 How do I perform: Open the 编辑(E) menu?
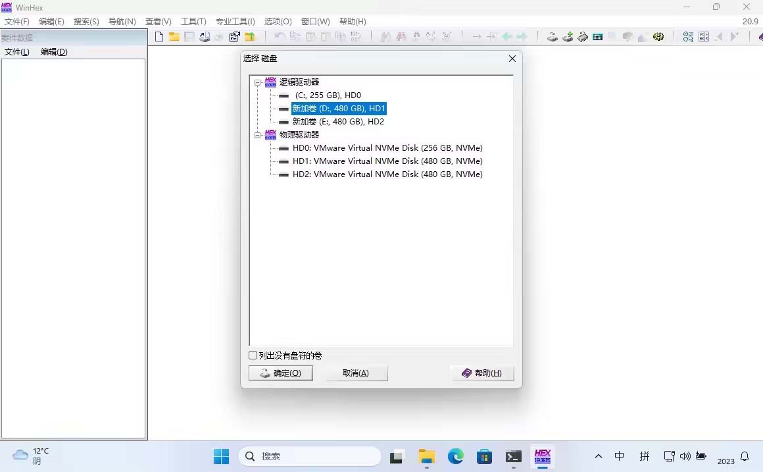51,22
